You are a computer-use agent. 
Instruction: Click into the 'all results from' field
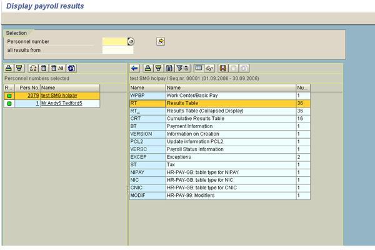117,50
